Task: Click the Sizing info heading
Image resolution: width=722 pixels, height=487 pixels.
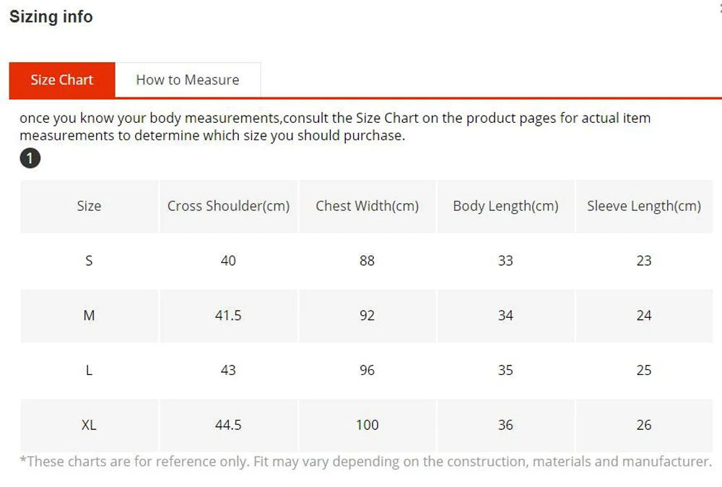Action: [51, 17]
